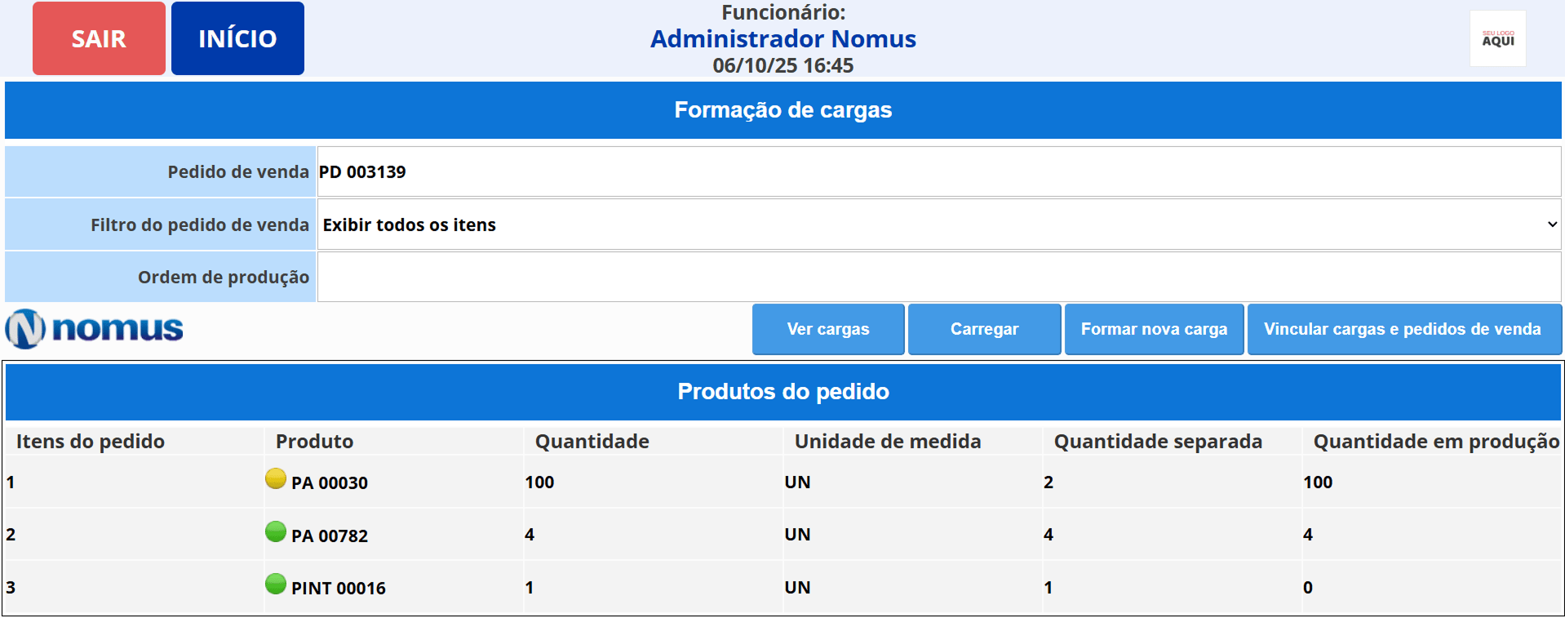
Task: Click Formar nova carga
Action: (1154, 329)
